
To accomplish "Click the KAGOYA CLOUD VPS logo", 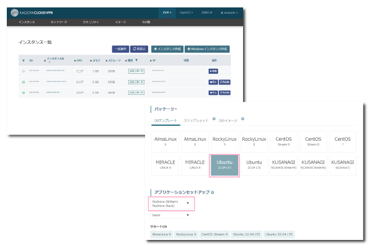I will click(x=38, y=12).
